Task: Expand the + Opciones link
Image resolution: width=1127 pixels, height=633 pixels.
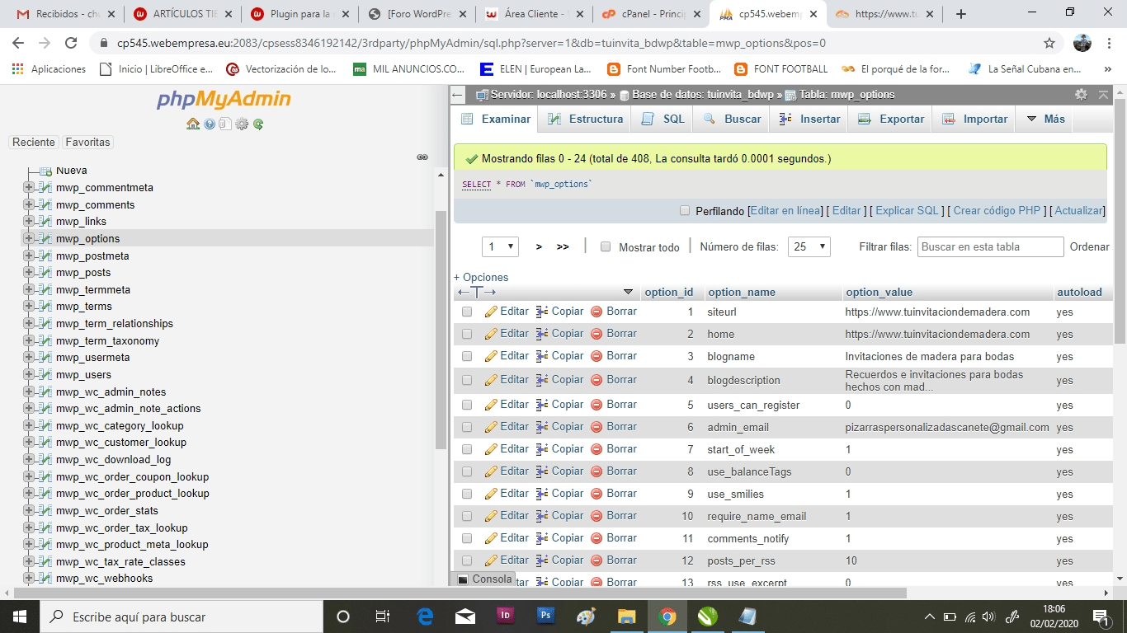Action: (481, 277)
